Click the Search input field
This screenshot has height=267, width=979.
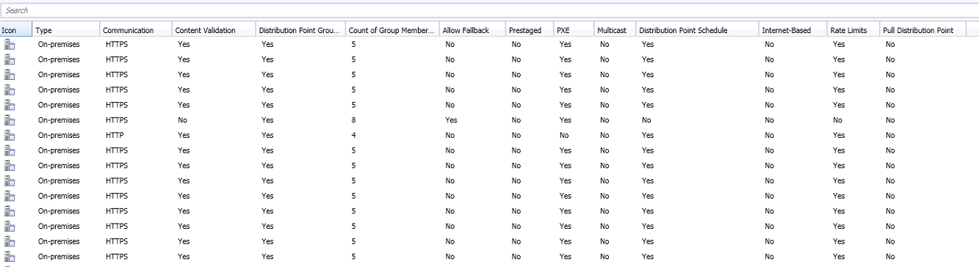click(489, 11)
